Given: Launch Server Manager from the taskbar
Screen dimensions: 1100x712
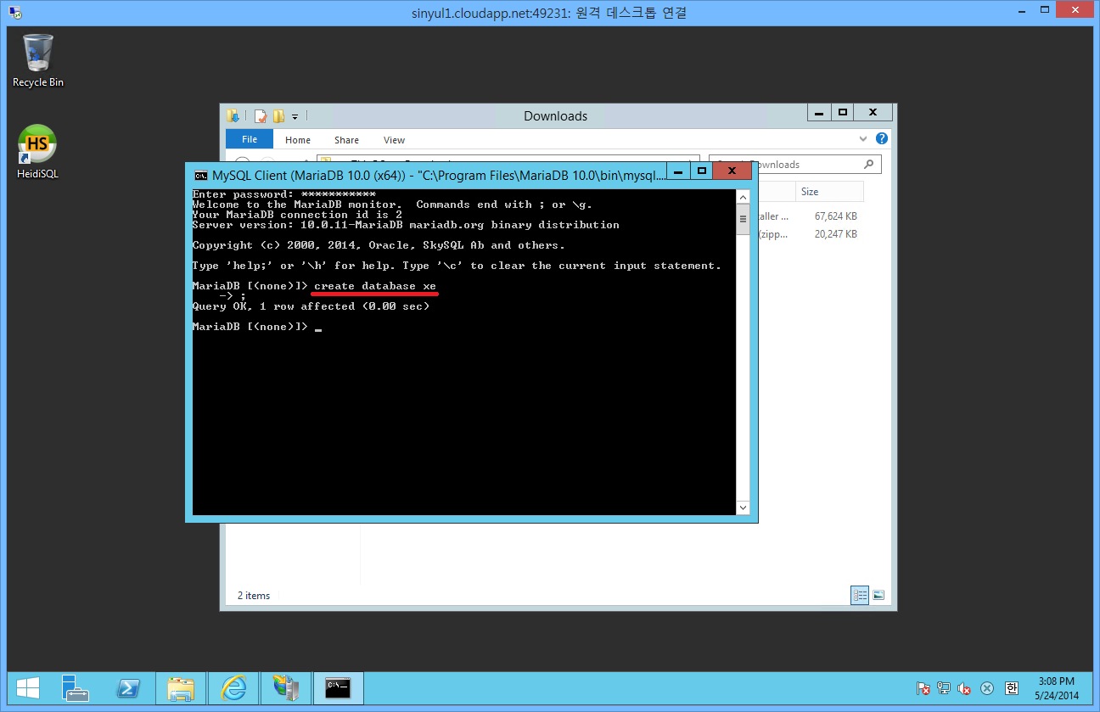Looking at the screenshot, I should (76, 688).
